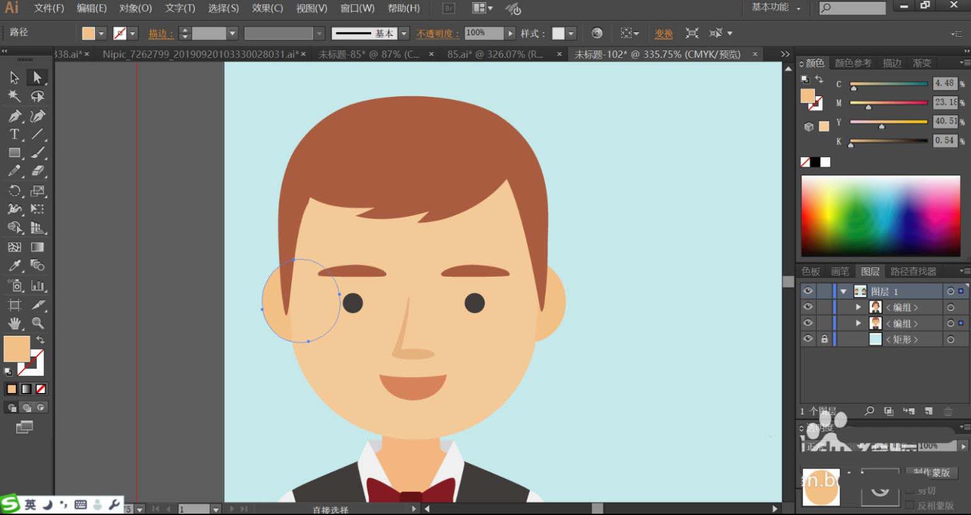Switch to the 85.ai document tab
The image size is (971, 515).
coord(495,55)
